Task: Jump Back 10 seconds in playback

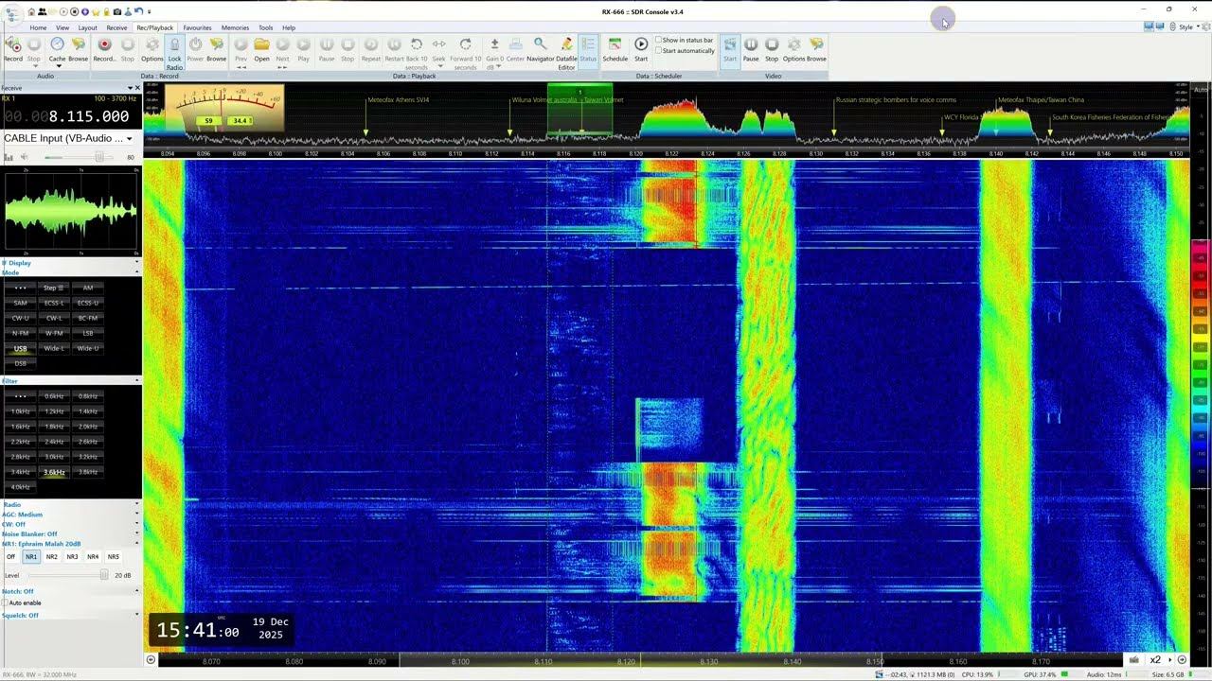Action: [417, 53]
